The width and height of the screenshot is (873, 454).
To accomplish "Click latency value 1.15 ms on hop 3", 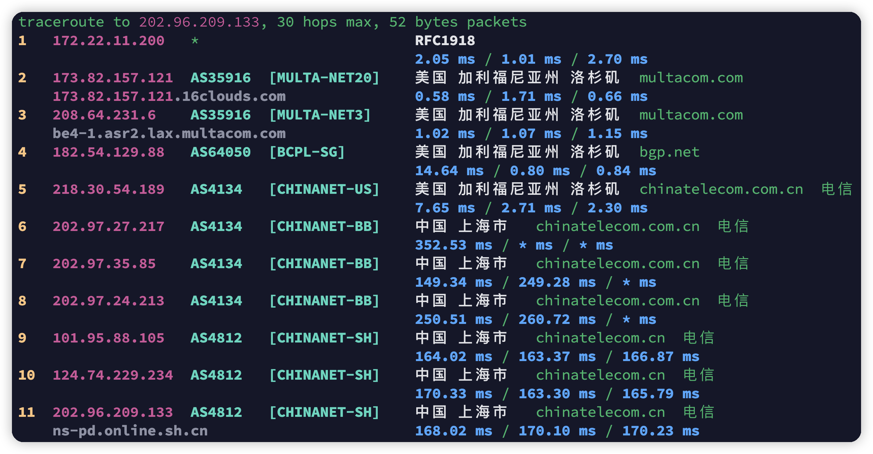I will click(617, 134).
